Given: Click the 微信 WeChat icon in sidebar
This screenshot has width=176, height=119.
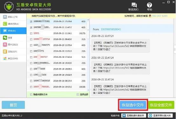Looking at the screenshot, I should click(5, 38).
